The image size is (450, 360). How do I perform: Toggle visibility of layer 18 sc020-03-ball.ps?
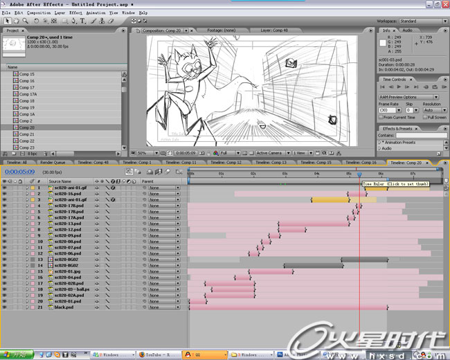[4, 289]
